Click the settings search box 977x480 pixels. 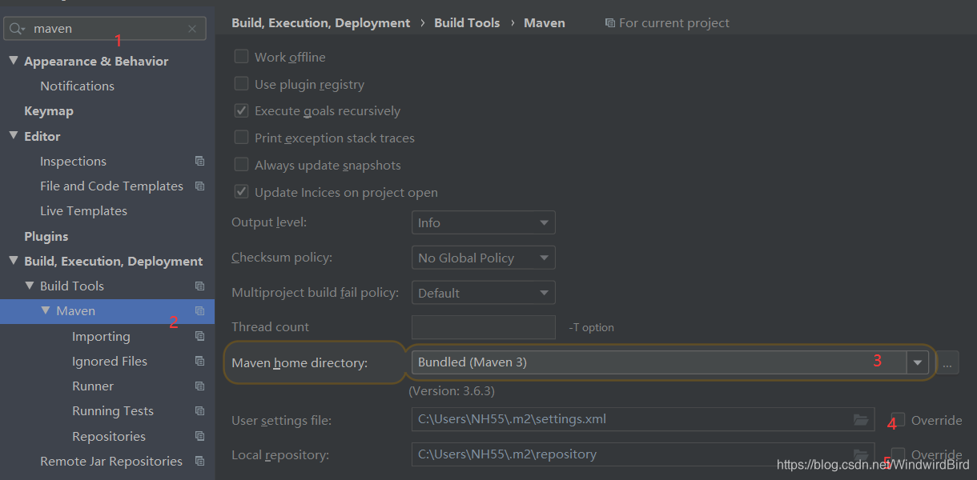105,29
